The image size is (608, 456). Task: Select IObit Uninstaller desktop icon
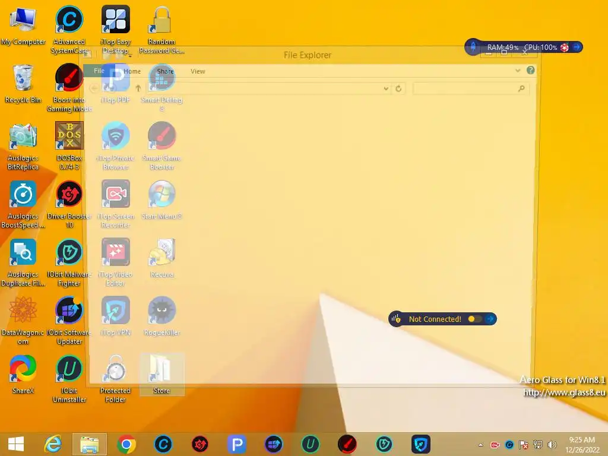pyautogui.click(x=69, y=379)
